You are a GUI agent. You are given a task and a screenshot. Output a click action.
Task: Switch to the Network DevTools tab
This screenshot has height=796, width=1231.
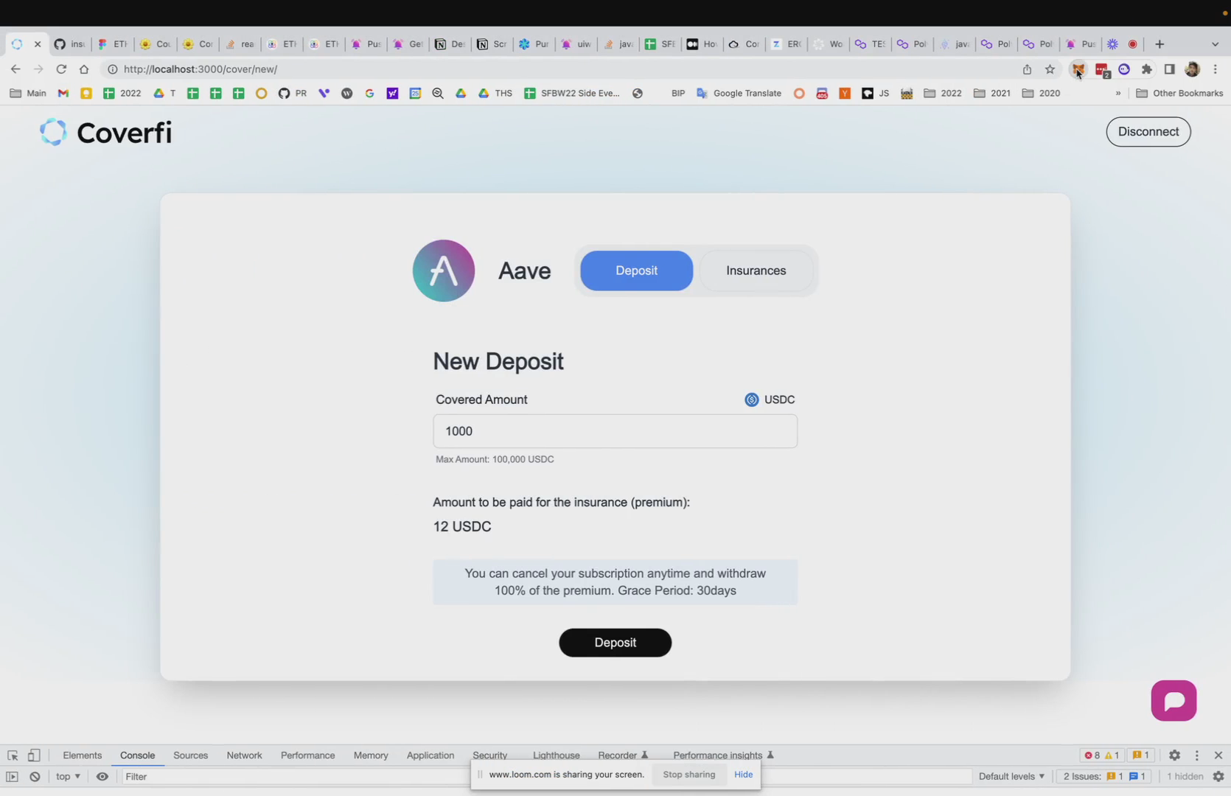click(244, 755)
